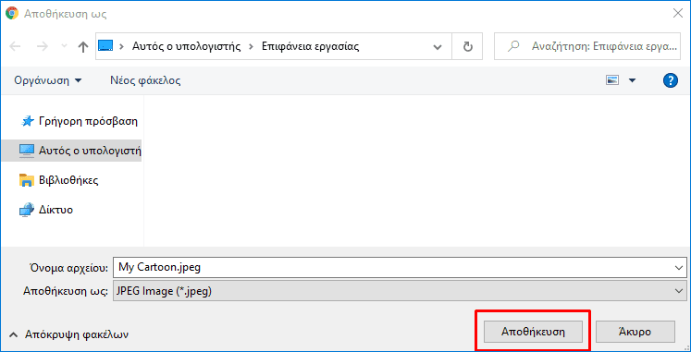Click the computer icon in the address bar

[105, 46]
